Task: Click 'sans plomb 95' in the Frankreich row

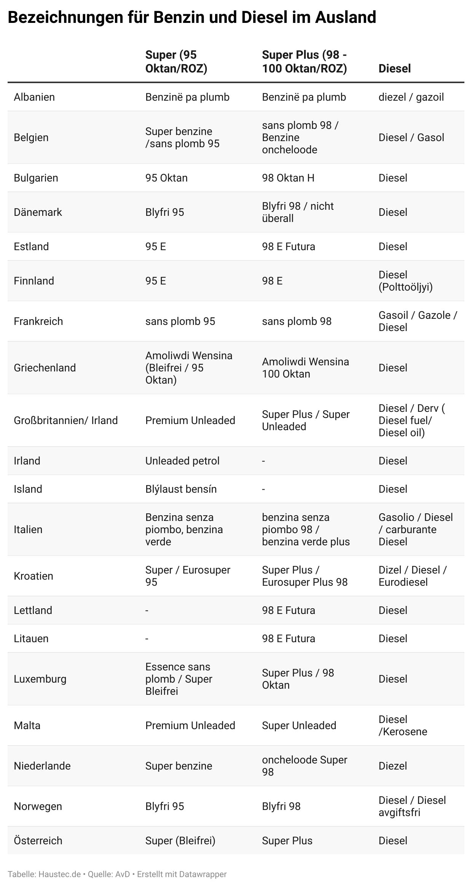Action: point(180,321)
